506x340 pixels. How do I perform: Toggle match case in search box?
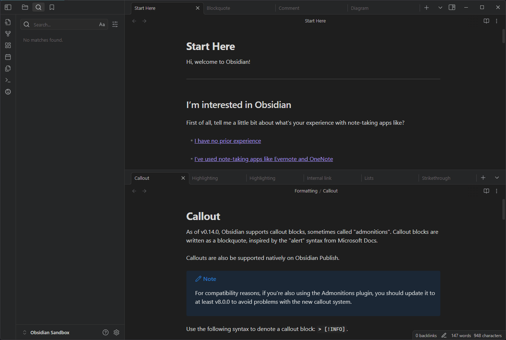point(102,25)
